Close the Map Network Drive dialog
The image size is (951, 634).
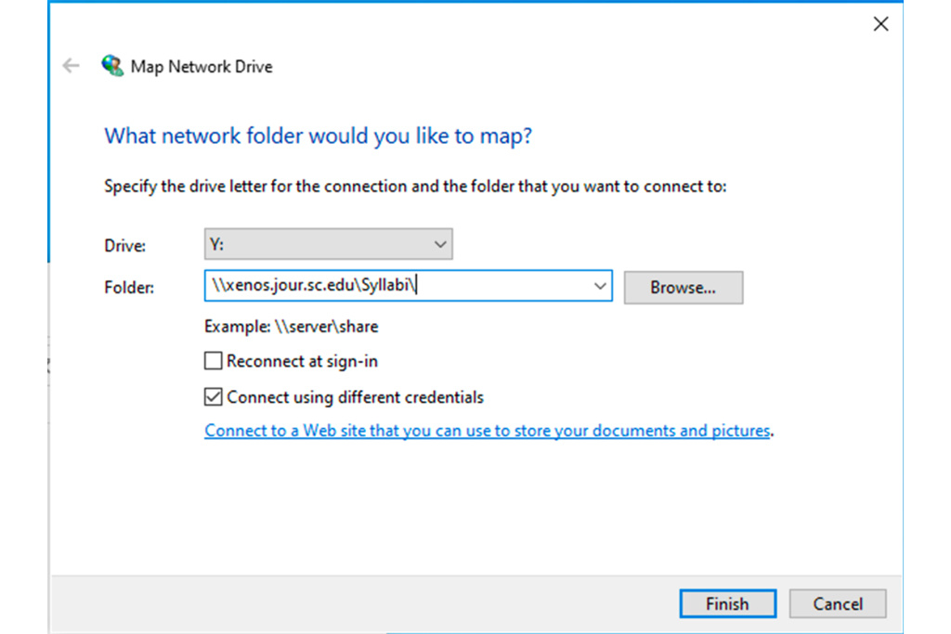pos(880,25)
